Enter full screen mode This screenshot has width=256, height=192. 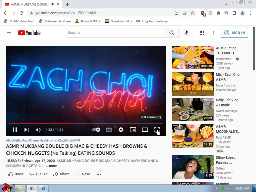157,130
